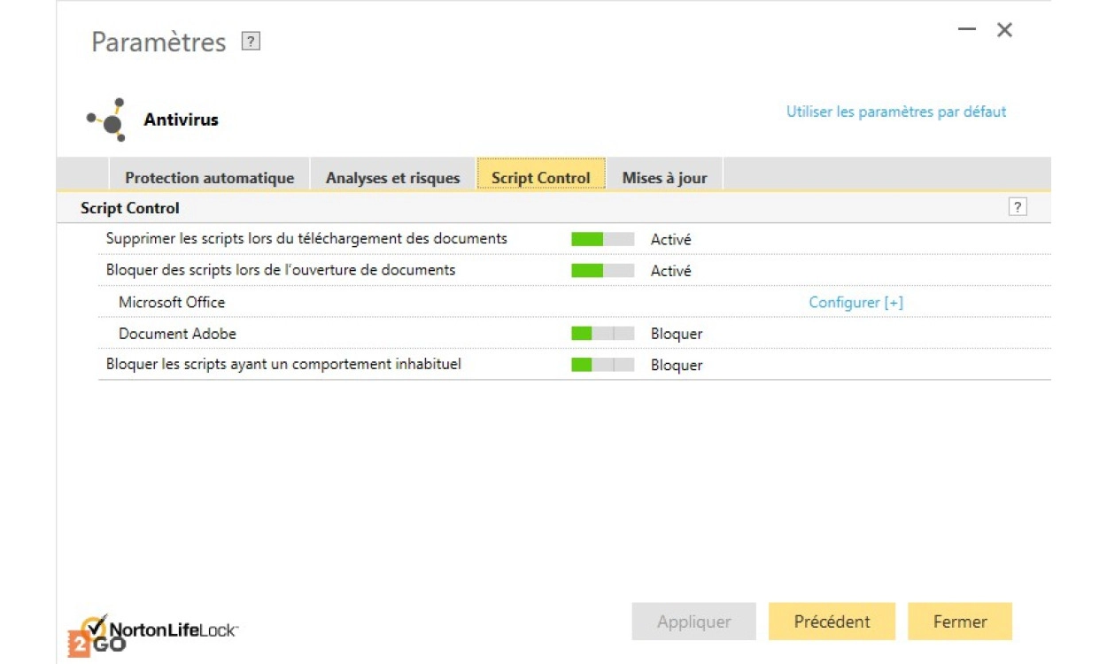Close the Paramètres window
Screen dimensions: 1107x664
[1004, 30]
